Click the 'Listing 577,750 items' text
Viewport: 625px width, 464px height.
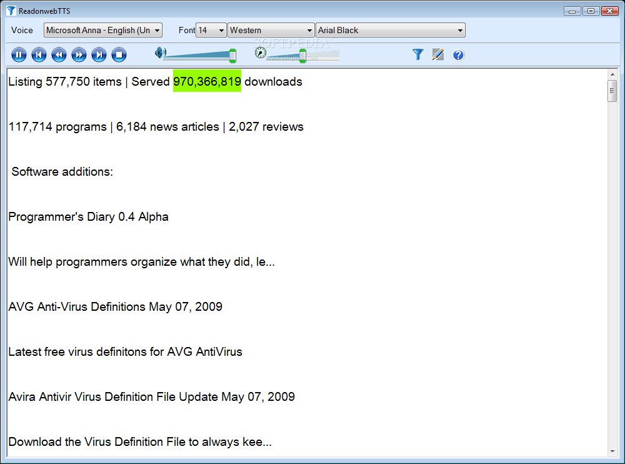click(x=65, y=82)
